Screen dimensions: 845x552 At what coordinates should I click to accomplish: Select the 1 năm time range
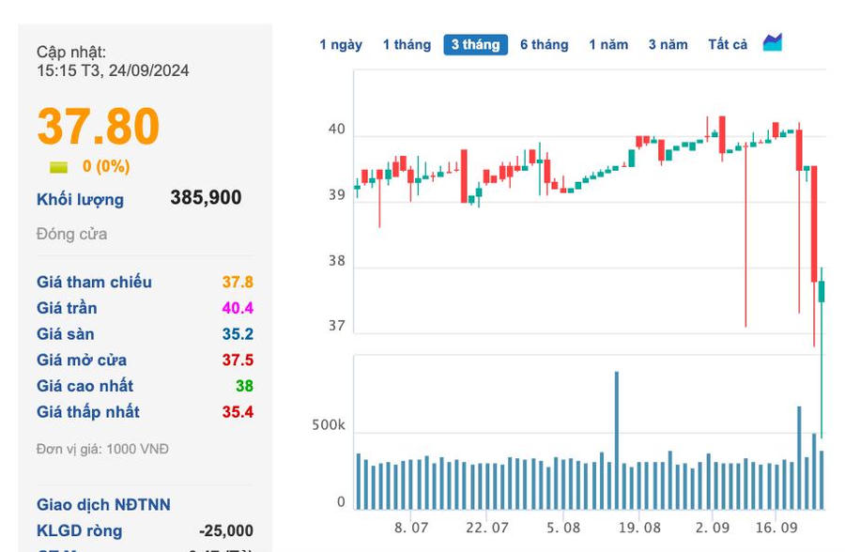(608, 45)
